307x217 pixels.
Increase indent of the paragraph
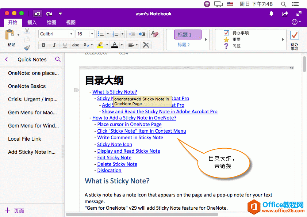click(142, 34)
